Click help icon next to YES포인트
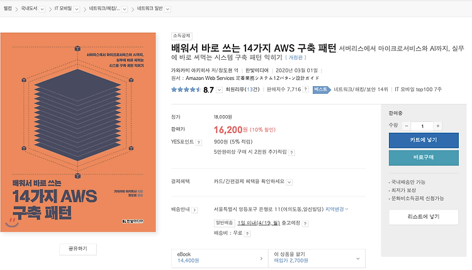 [x=199, y=143]
